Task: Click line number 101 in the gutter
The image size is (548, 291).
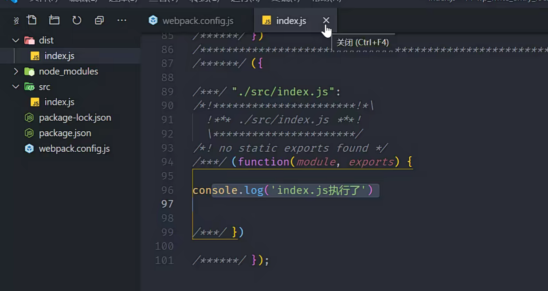Action: click(x=164, y=260)
